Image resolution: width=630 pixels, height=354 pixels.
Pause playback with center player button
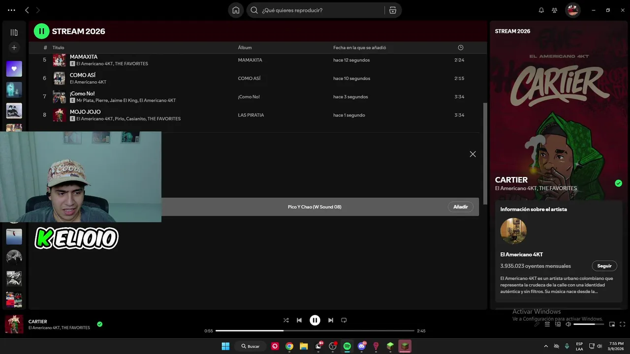pyautogui.click(x=315, y=320)
